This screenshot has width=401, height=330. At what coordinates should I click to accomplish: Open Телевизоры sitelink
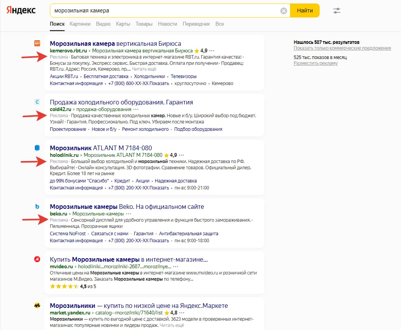pos(184,76)
